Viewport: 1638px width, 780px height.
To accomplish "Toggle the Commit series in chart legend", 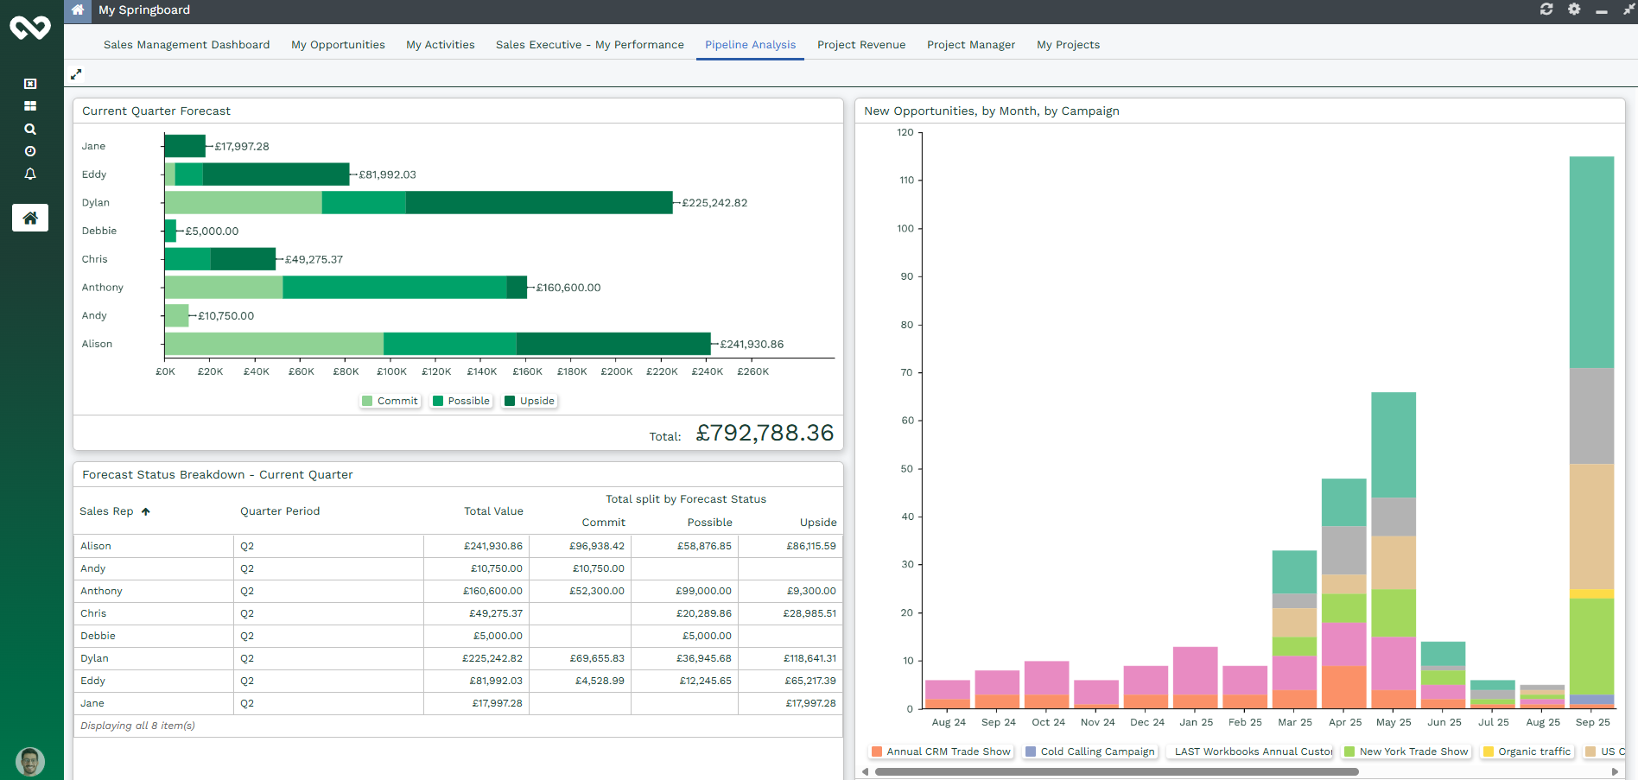I will [x=390, y=401].
